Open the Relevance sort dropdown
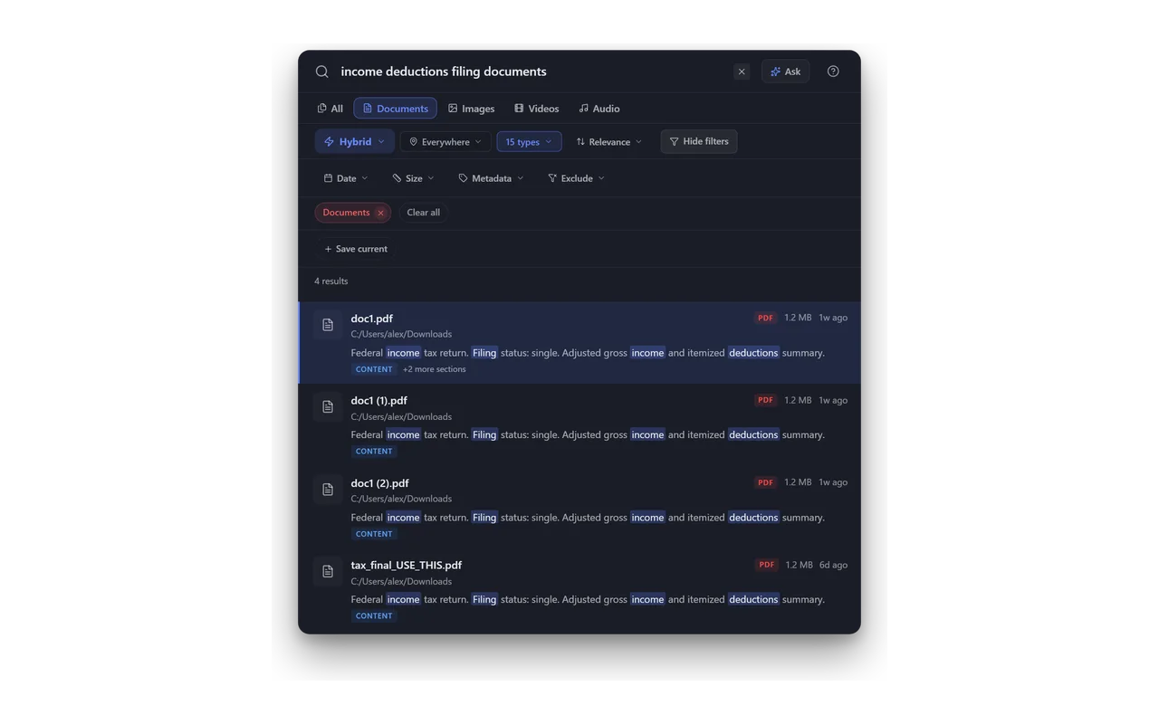This screenshot has width=1159, height=724. click(x=609, y=141)
